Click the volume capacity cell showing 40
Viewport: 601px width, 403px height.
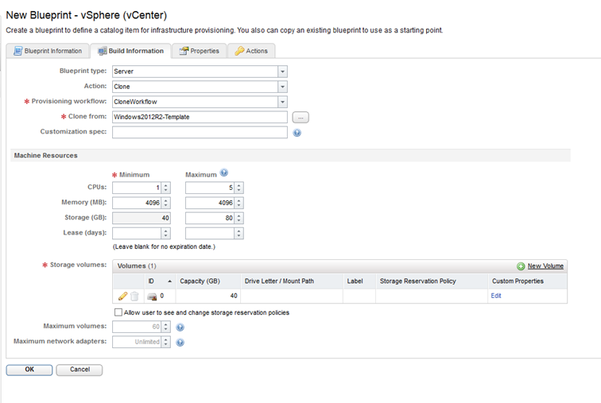(208, 296)
